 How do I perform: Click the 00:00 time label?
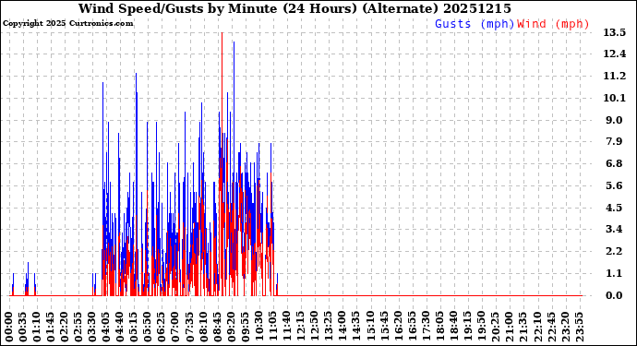pos(9,328)
